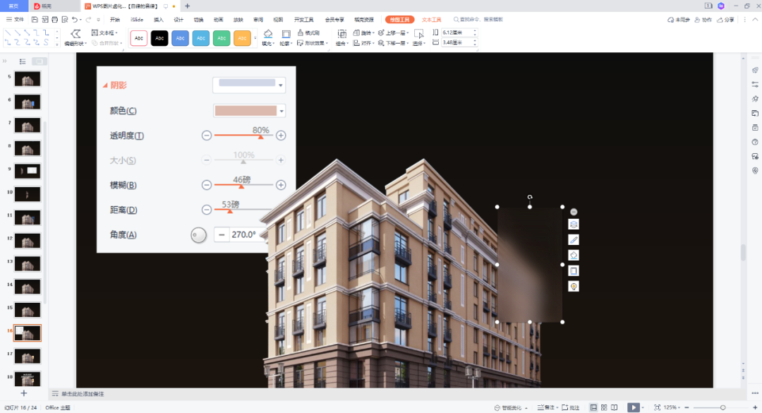
Task: Toggle 批注 comments in status bar
Action: [x=570, y=407]
